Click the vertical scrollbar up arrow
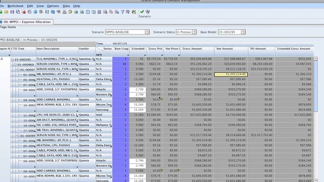Viewport: 324px width, 182px height. [316, 59]
